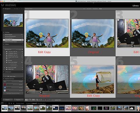Switch to People view in toolbar

tap(41, 100)
